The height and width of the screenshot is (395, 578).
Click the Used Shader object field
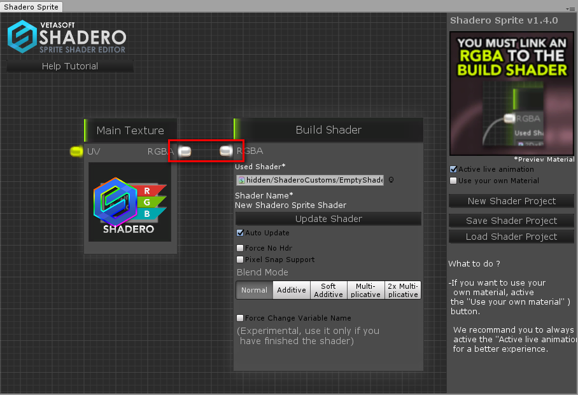pyautogui.click(x=310, y=180)
